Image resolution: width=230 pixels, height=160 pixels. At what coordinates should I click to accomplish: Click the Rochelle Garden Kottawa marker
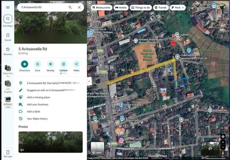pos(121,140)
